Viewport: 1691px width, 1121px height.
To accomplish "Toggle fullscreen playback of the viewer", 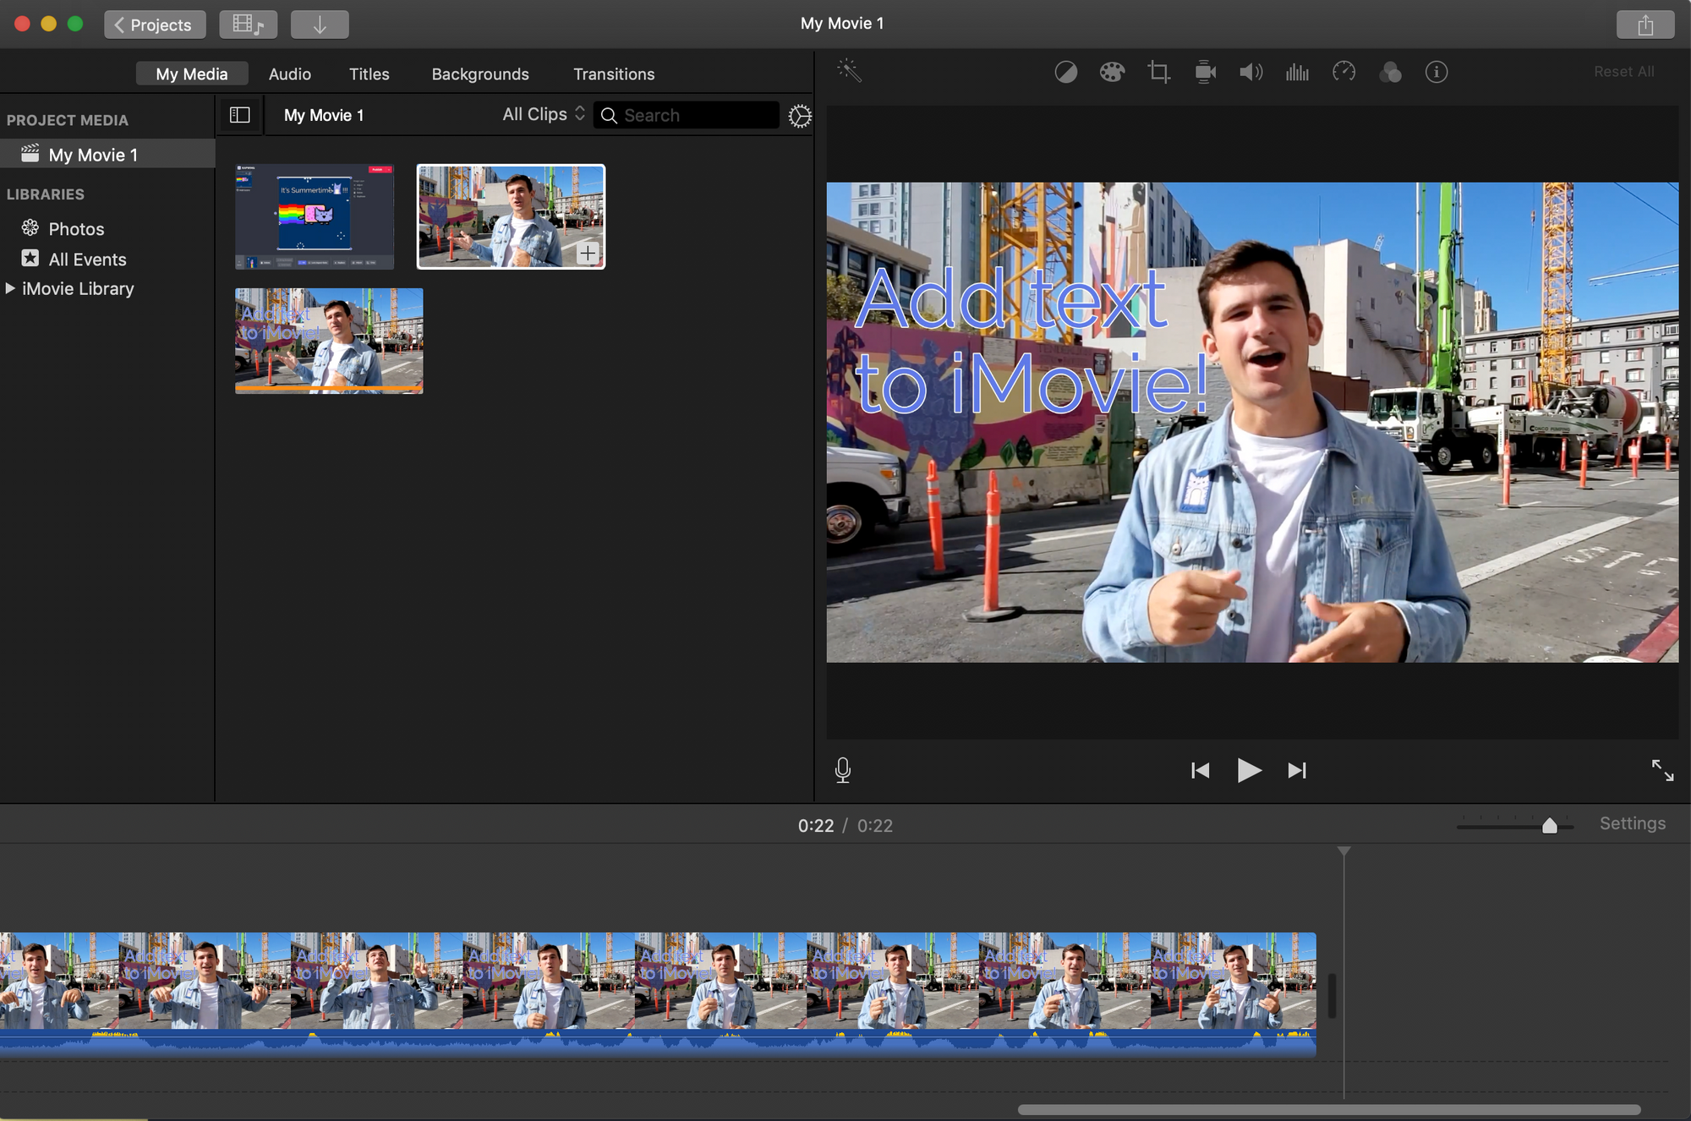I will click(x=1662, y=769).
